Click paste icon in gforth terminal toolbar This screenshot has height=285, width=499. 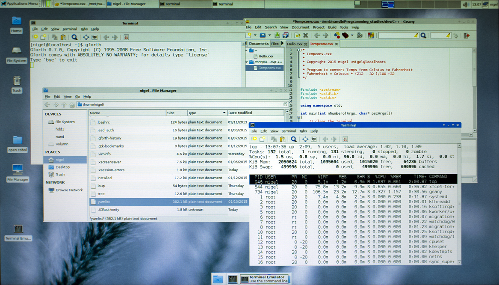click(63, 37)
